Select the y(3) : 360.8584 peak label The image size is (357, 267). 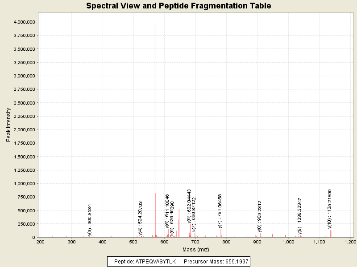[90, 219]
